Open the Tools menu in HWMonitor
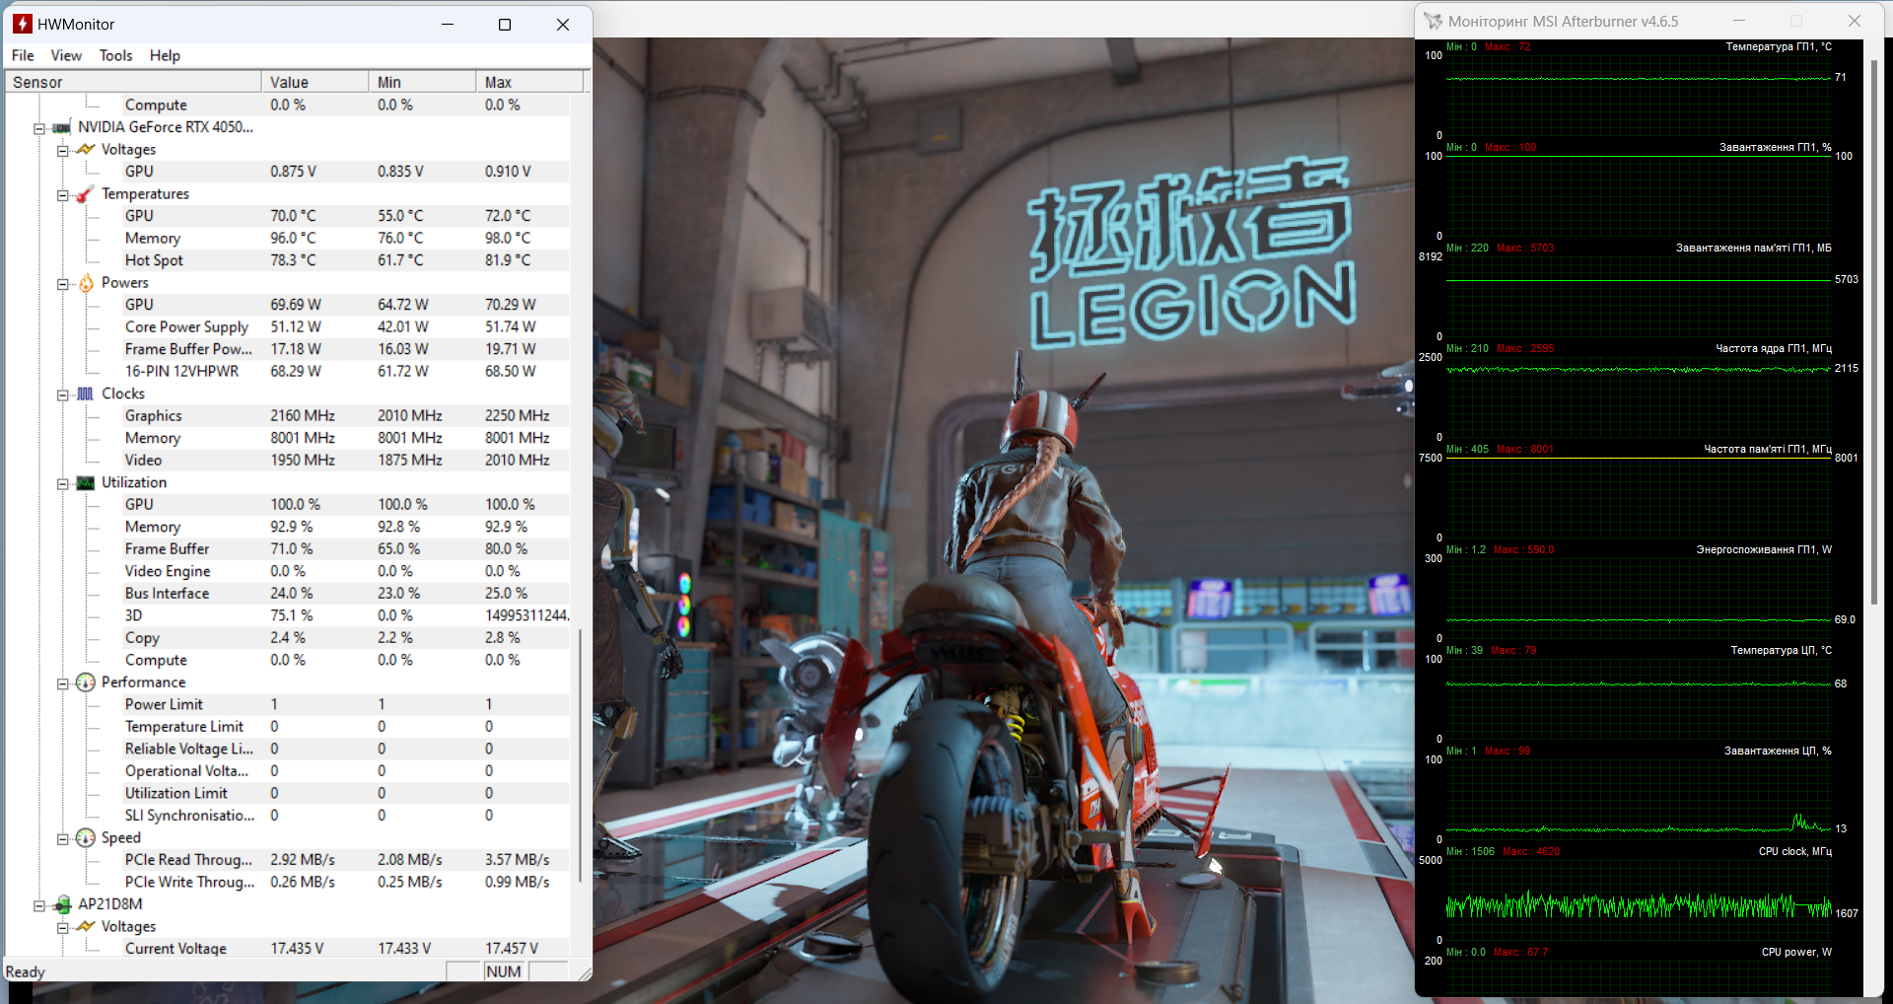The image size is (1893, 1004). point(115,55)
